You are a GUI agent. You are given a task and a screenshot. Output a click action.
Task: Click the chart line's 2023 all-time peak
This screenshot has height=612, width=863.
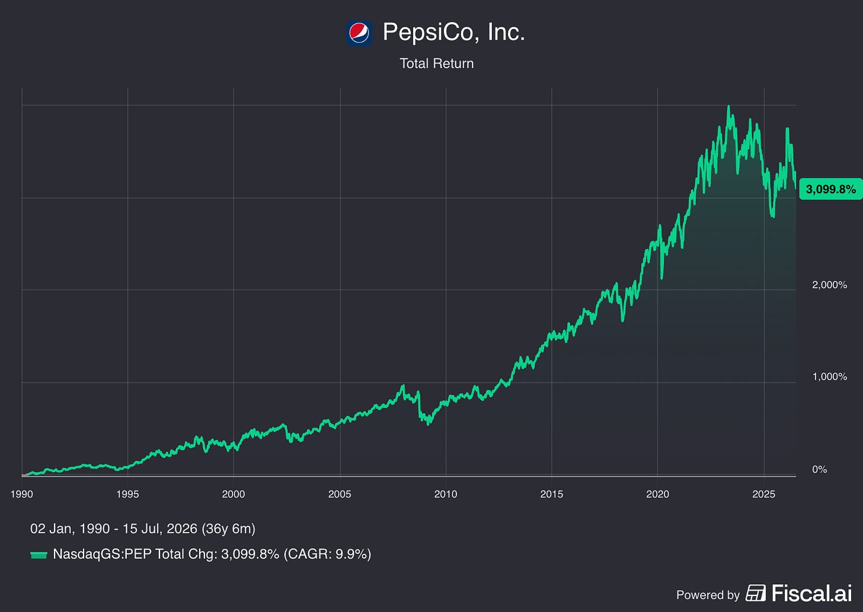click(x=728, y=107)
